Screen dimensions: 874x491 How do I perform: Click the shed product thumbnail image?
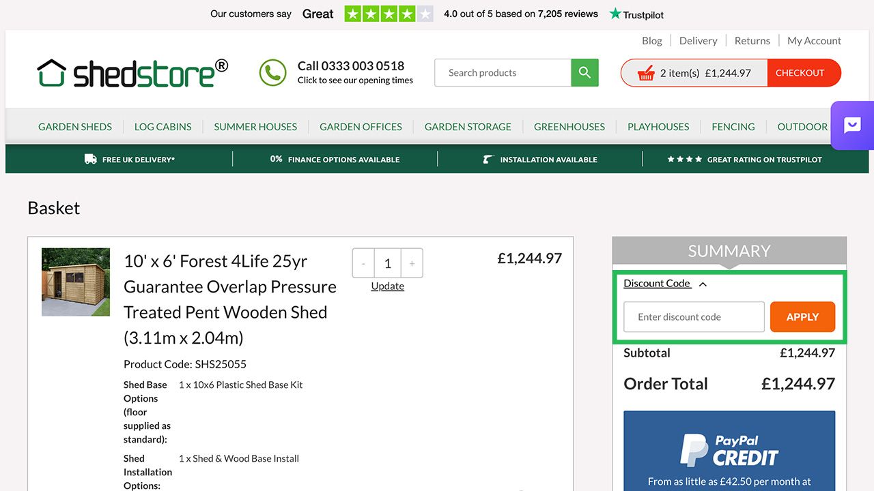[x=76, y=282]
